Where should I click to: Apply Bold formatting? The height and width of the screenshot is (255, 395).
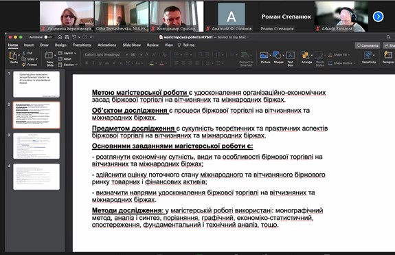click(87, 63)
